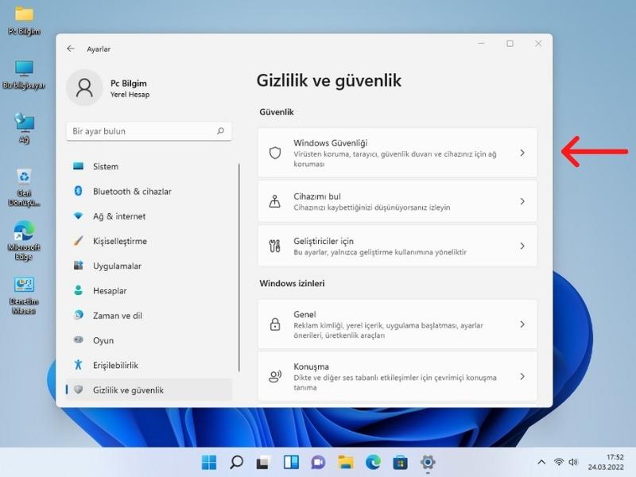
Task: Click the Windows Güvenliği shield icon
Action: click(275, 153)
